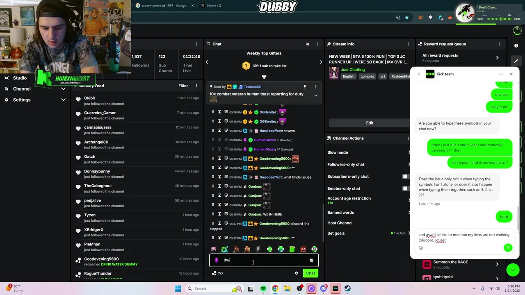The height and width of the screenshot is (295, 525).
Task: Expand Account age restriction setting
Action: pos(409,200)
